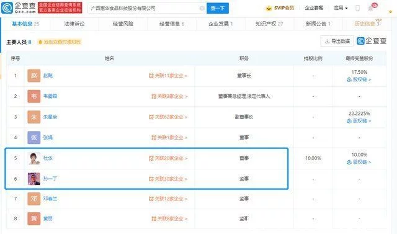Viewport: 397px width, 234px height.
Task: Switch to 知识产权 tab
Action: [269, 24]
